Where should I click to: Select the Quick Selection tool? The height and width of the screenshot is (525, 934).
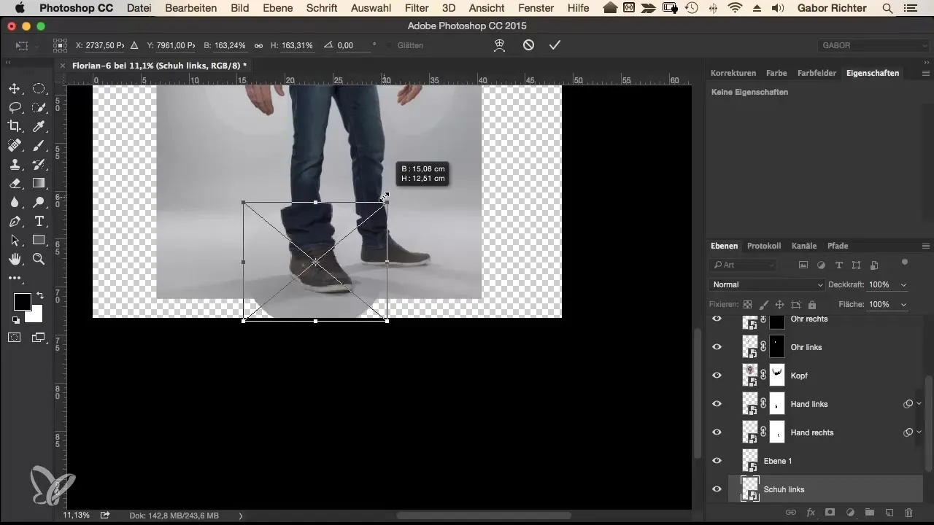39,107
